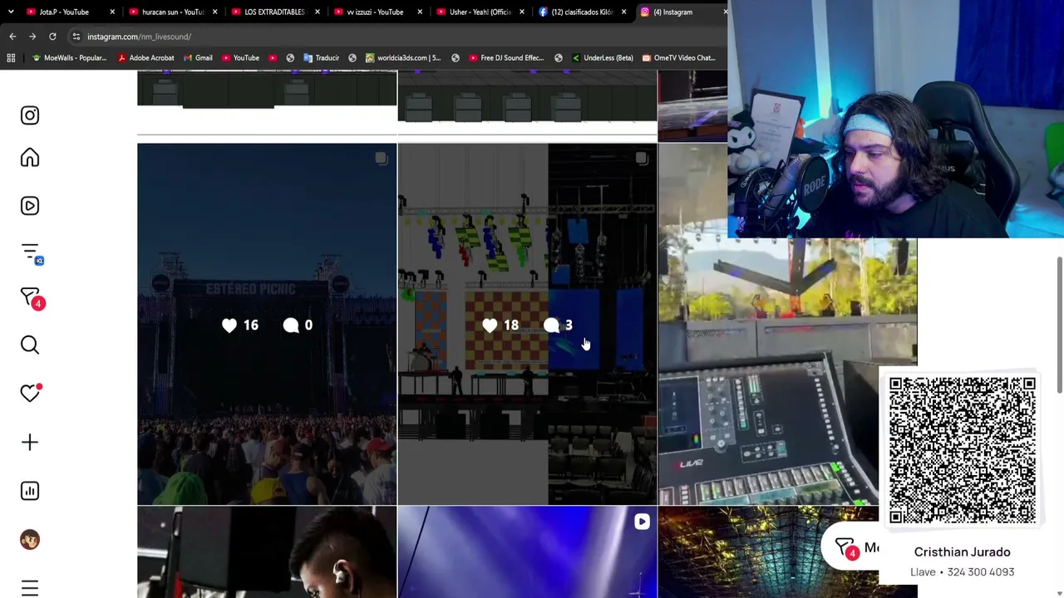Viewport: 1064px width, 598px height.
Task: Open the YouTube bookmark
Action: pos(240,58)
